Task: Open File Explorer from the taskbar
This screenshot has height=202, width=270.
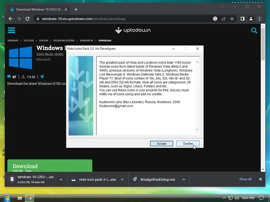Action: click(x=20, y=198)
